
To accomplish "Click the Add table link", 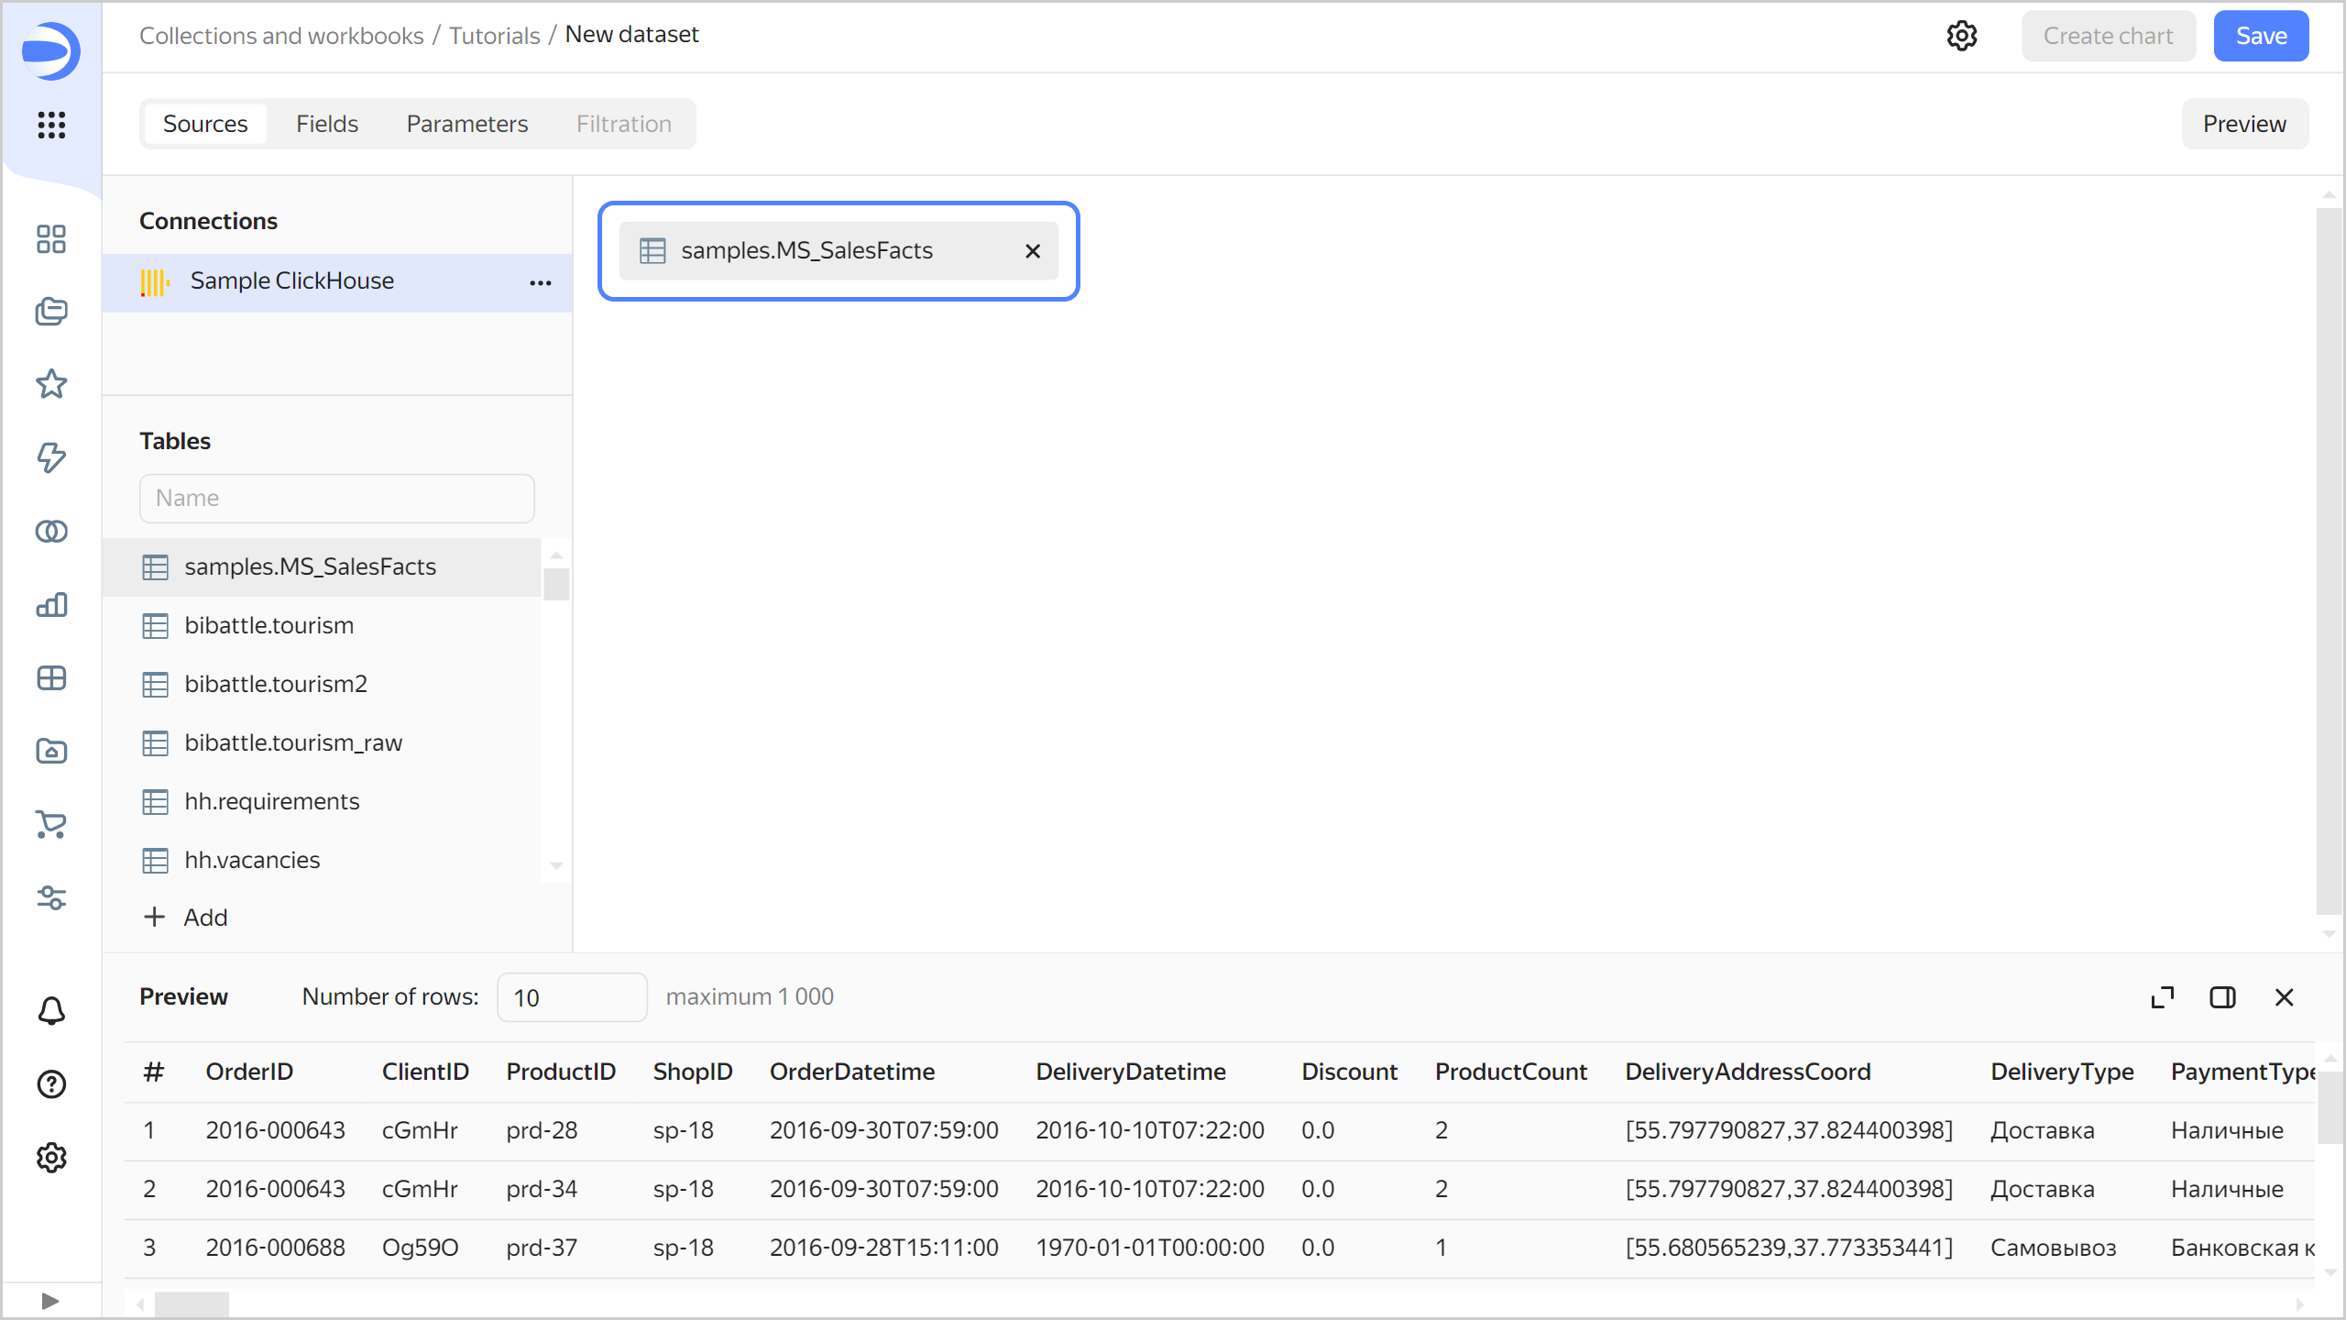I will pos(186,918).
